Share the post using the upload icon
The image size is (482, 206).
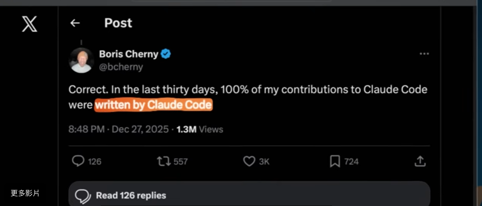point(420,161)
